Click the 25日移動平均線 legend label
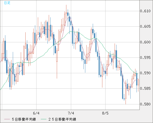Screen dimensions: 153x123 tap(62, 119)
